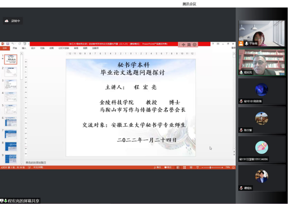Click fit slide to window icon
The width and height of the screenshot is (288, 204).
(233, 167)
